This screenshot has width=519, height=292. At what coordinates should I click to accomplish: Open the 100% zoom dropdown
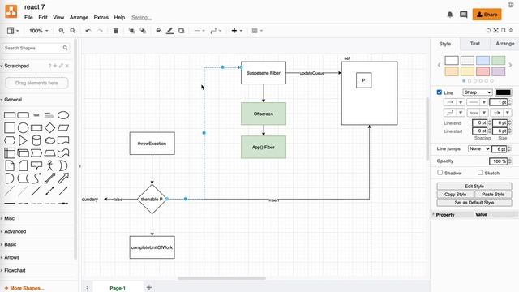tap(38, 31)
